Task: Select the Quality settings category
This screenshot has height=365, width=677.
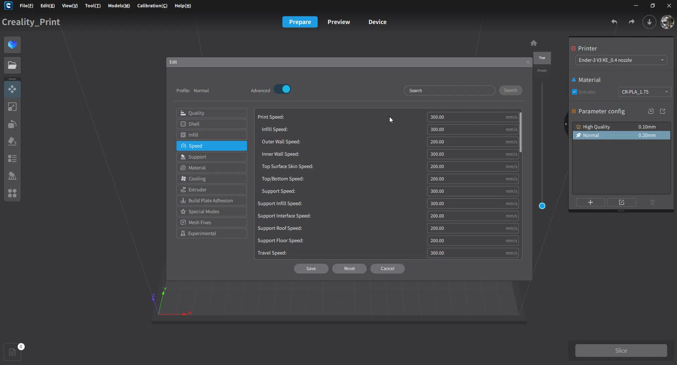Action: click(212, 113)
